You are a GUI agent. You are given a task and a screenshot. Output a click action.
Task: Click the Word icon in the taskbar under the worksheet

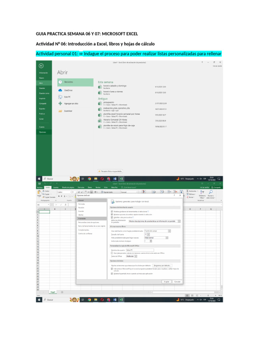115,300
